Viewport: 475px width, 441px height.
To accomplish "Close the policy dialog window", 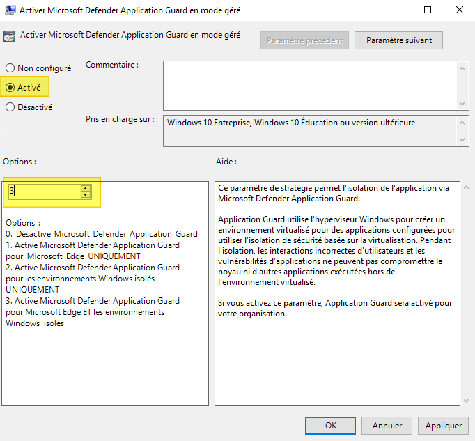I will (460, 10).
